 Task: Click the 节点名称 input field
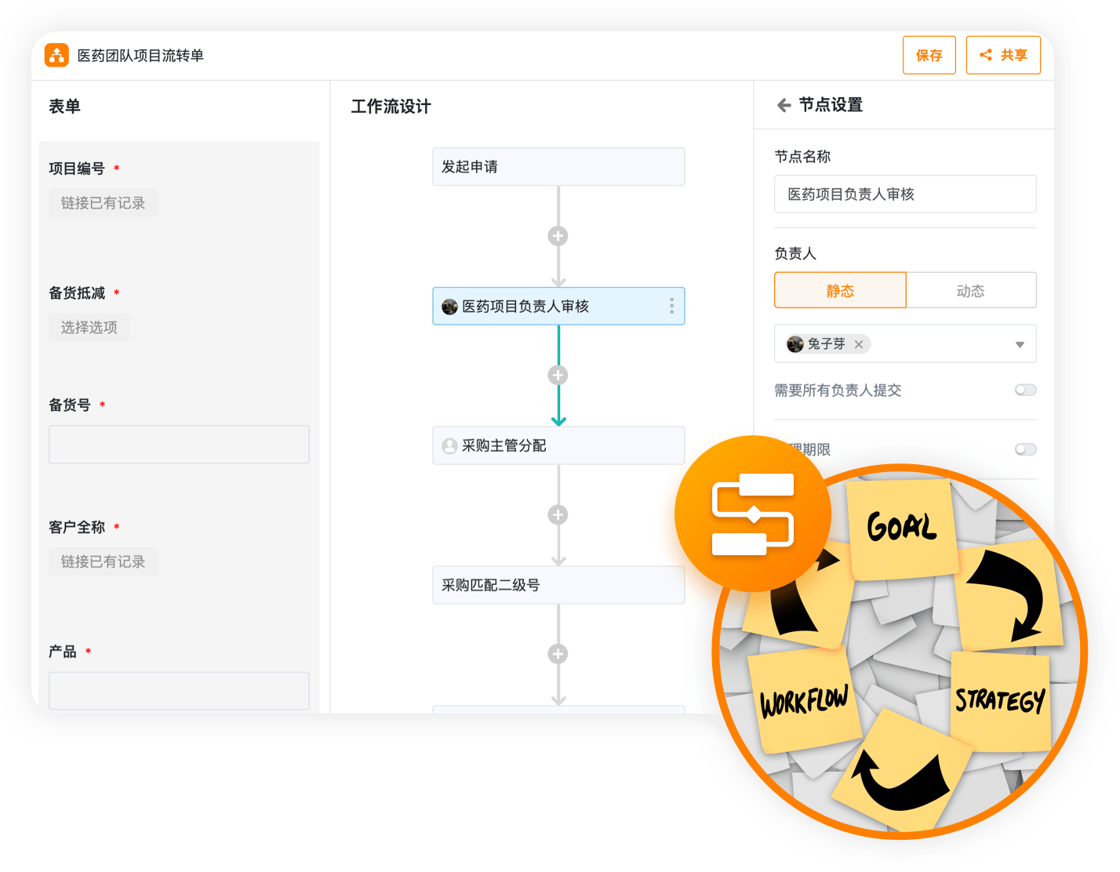click(905, 194)
